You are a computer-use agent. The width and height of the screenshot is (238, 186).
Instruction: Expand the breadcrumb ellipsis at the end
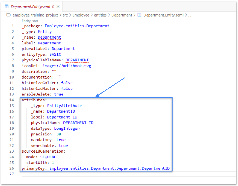pos(190,15)
